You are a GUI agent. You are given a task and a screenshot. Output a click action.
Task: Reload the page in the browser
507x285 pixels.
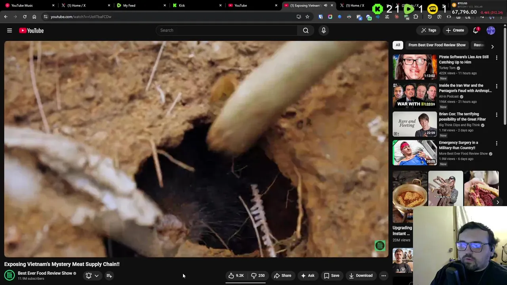click(x=25, y=17)
